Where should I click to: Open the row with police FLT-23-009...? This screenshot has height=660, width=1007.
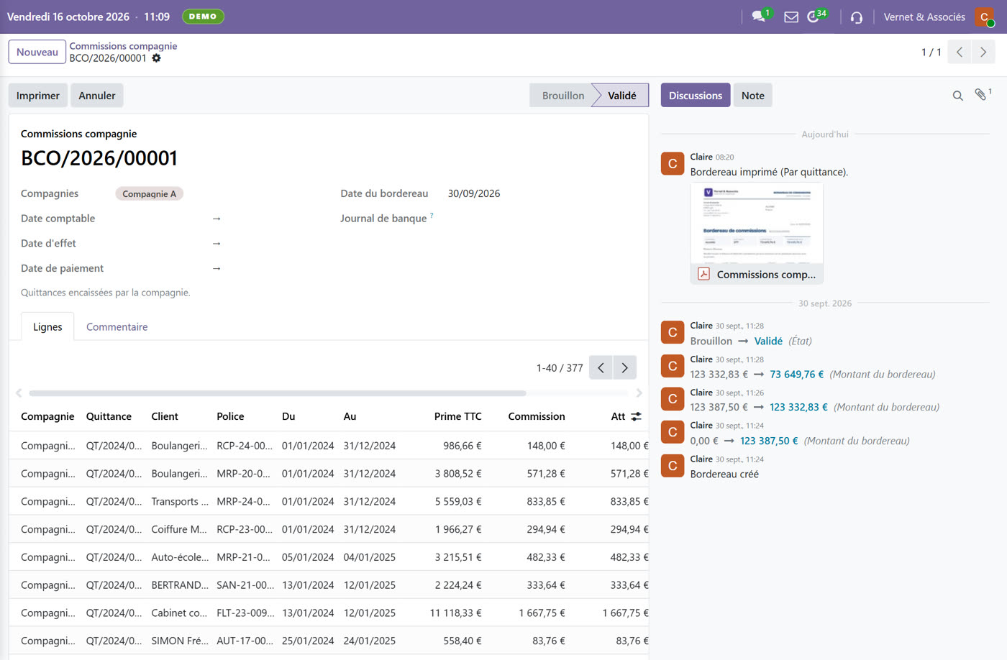point(329,613)
